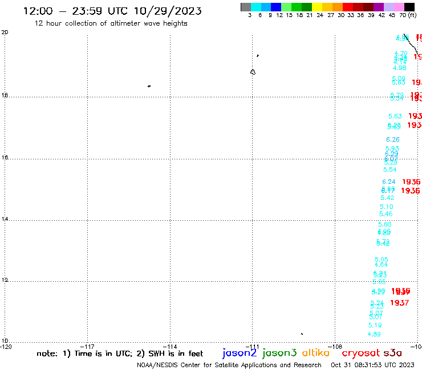Click the lavender swatch in the color scale
Image resolution: width=422 pixels, height=370 pixels.
388,7
